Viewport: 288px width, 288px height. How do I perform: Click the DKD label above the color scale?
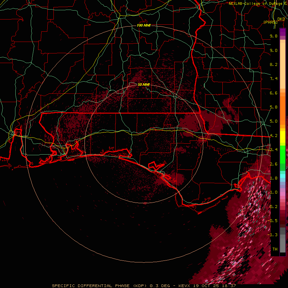click(281, 19)
